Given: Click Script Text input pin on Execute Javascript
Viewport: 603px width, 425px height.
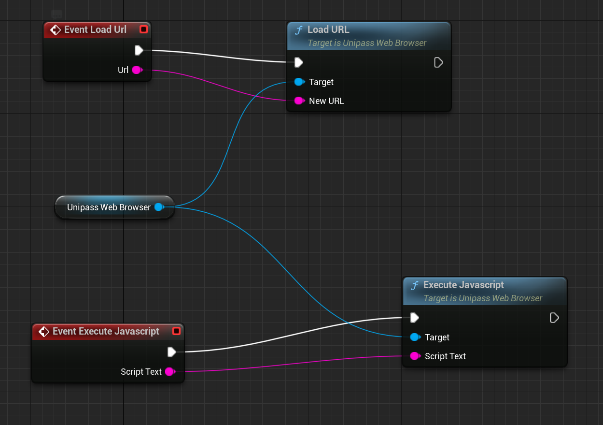Looking at the screenshot, I should click(x=414, y=356).
